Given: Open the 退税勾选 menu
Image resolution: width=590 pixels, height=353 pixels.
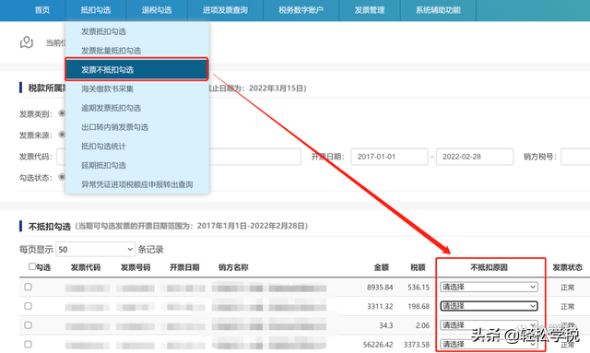Looking at the screenshot, I should [157, 10].
